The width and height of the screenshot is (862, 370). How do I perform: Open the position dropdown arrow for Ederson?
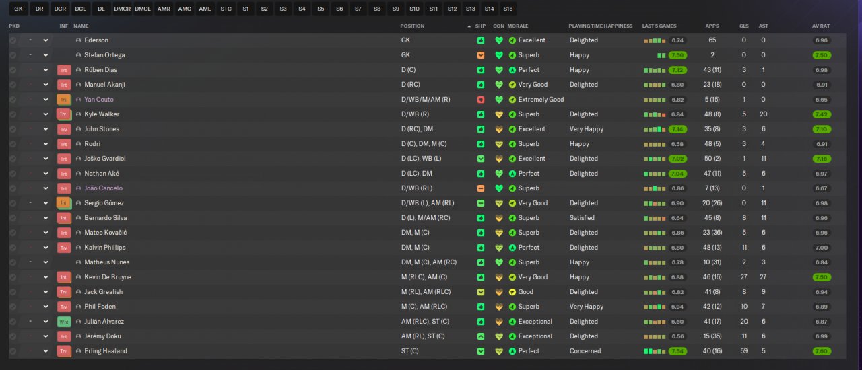pyautogui.click(x=46, y=40)
